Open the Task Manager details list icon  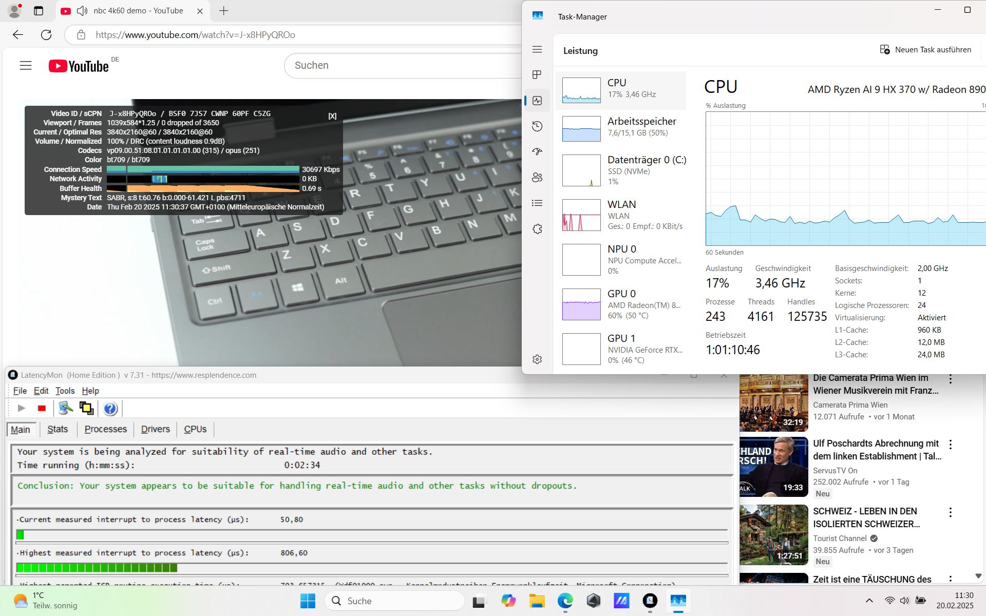537,203
